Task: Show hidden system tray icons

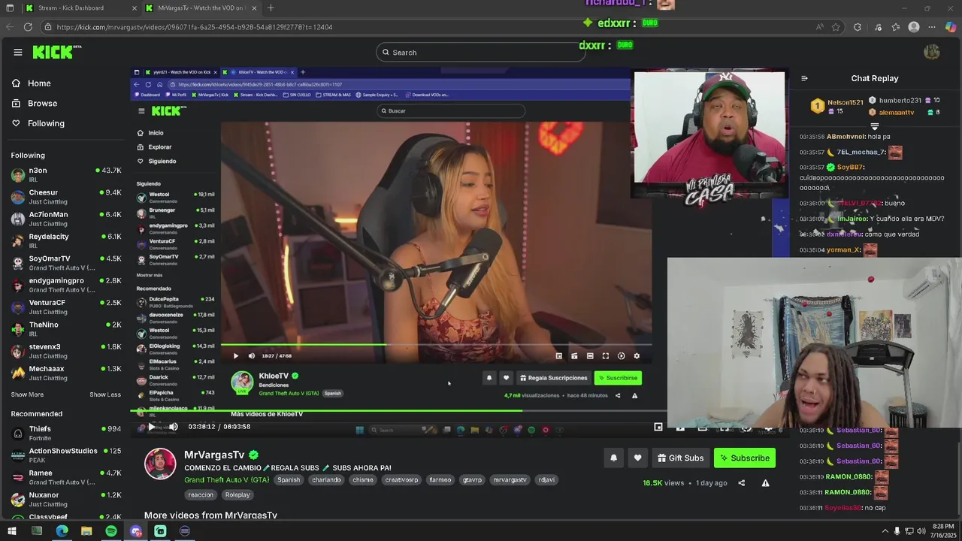Action: (885, 531)
